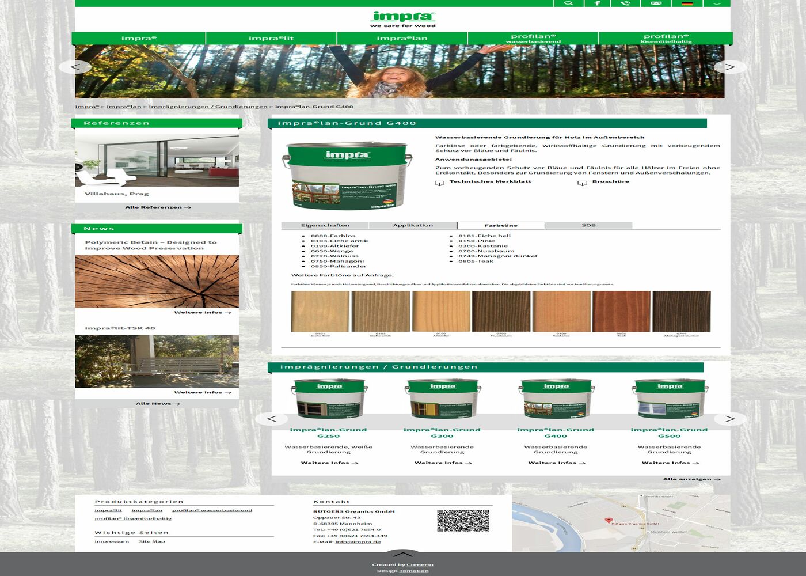Viewport: 806px width, 576px height.
Task: Open the Site Map link
Action: (152, 541)
